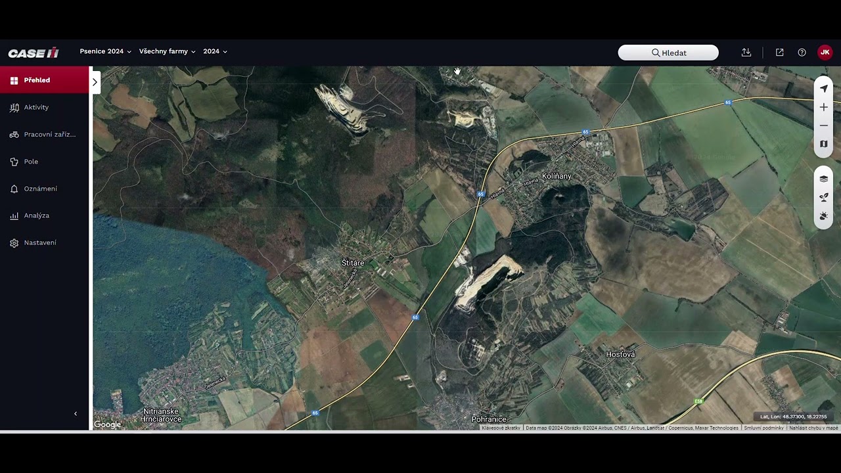
Task: Click the crop plant icon
Action: click(x=823, y=197)
